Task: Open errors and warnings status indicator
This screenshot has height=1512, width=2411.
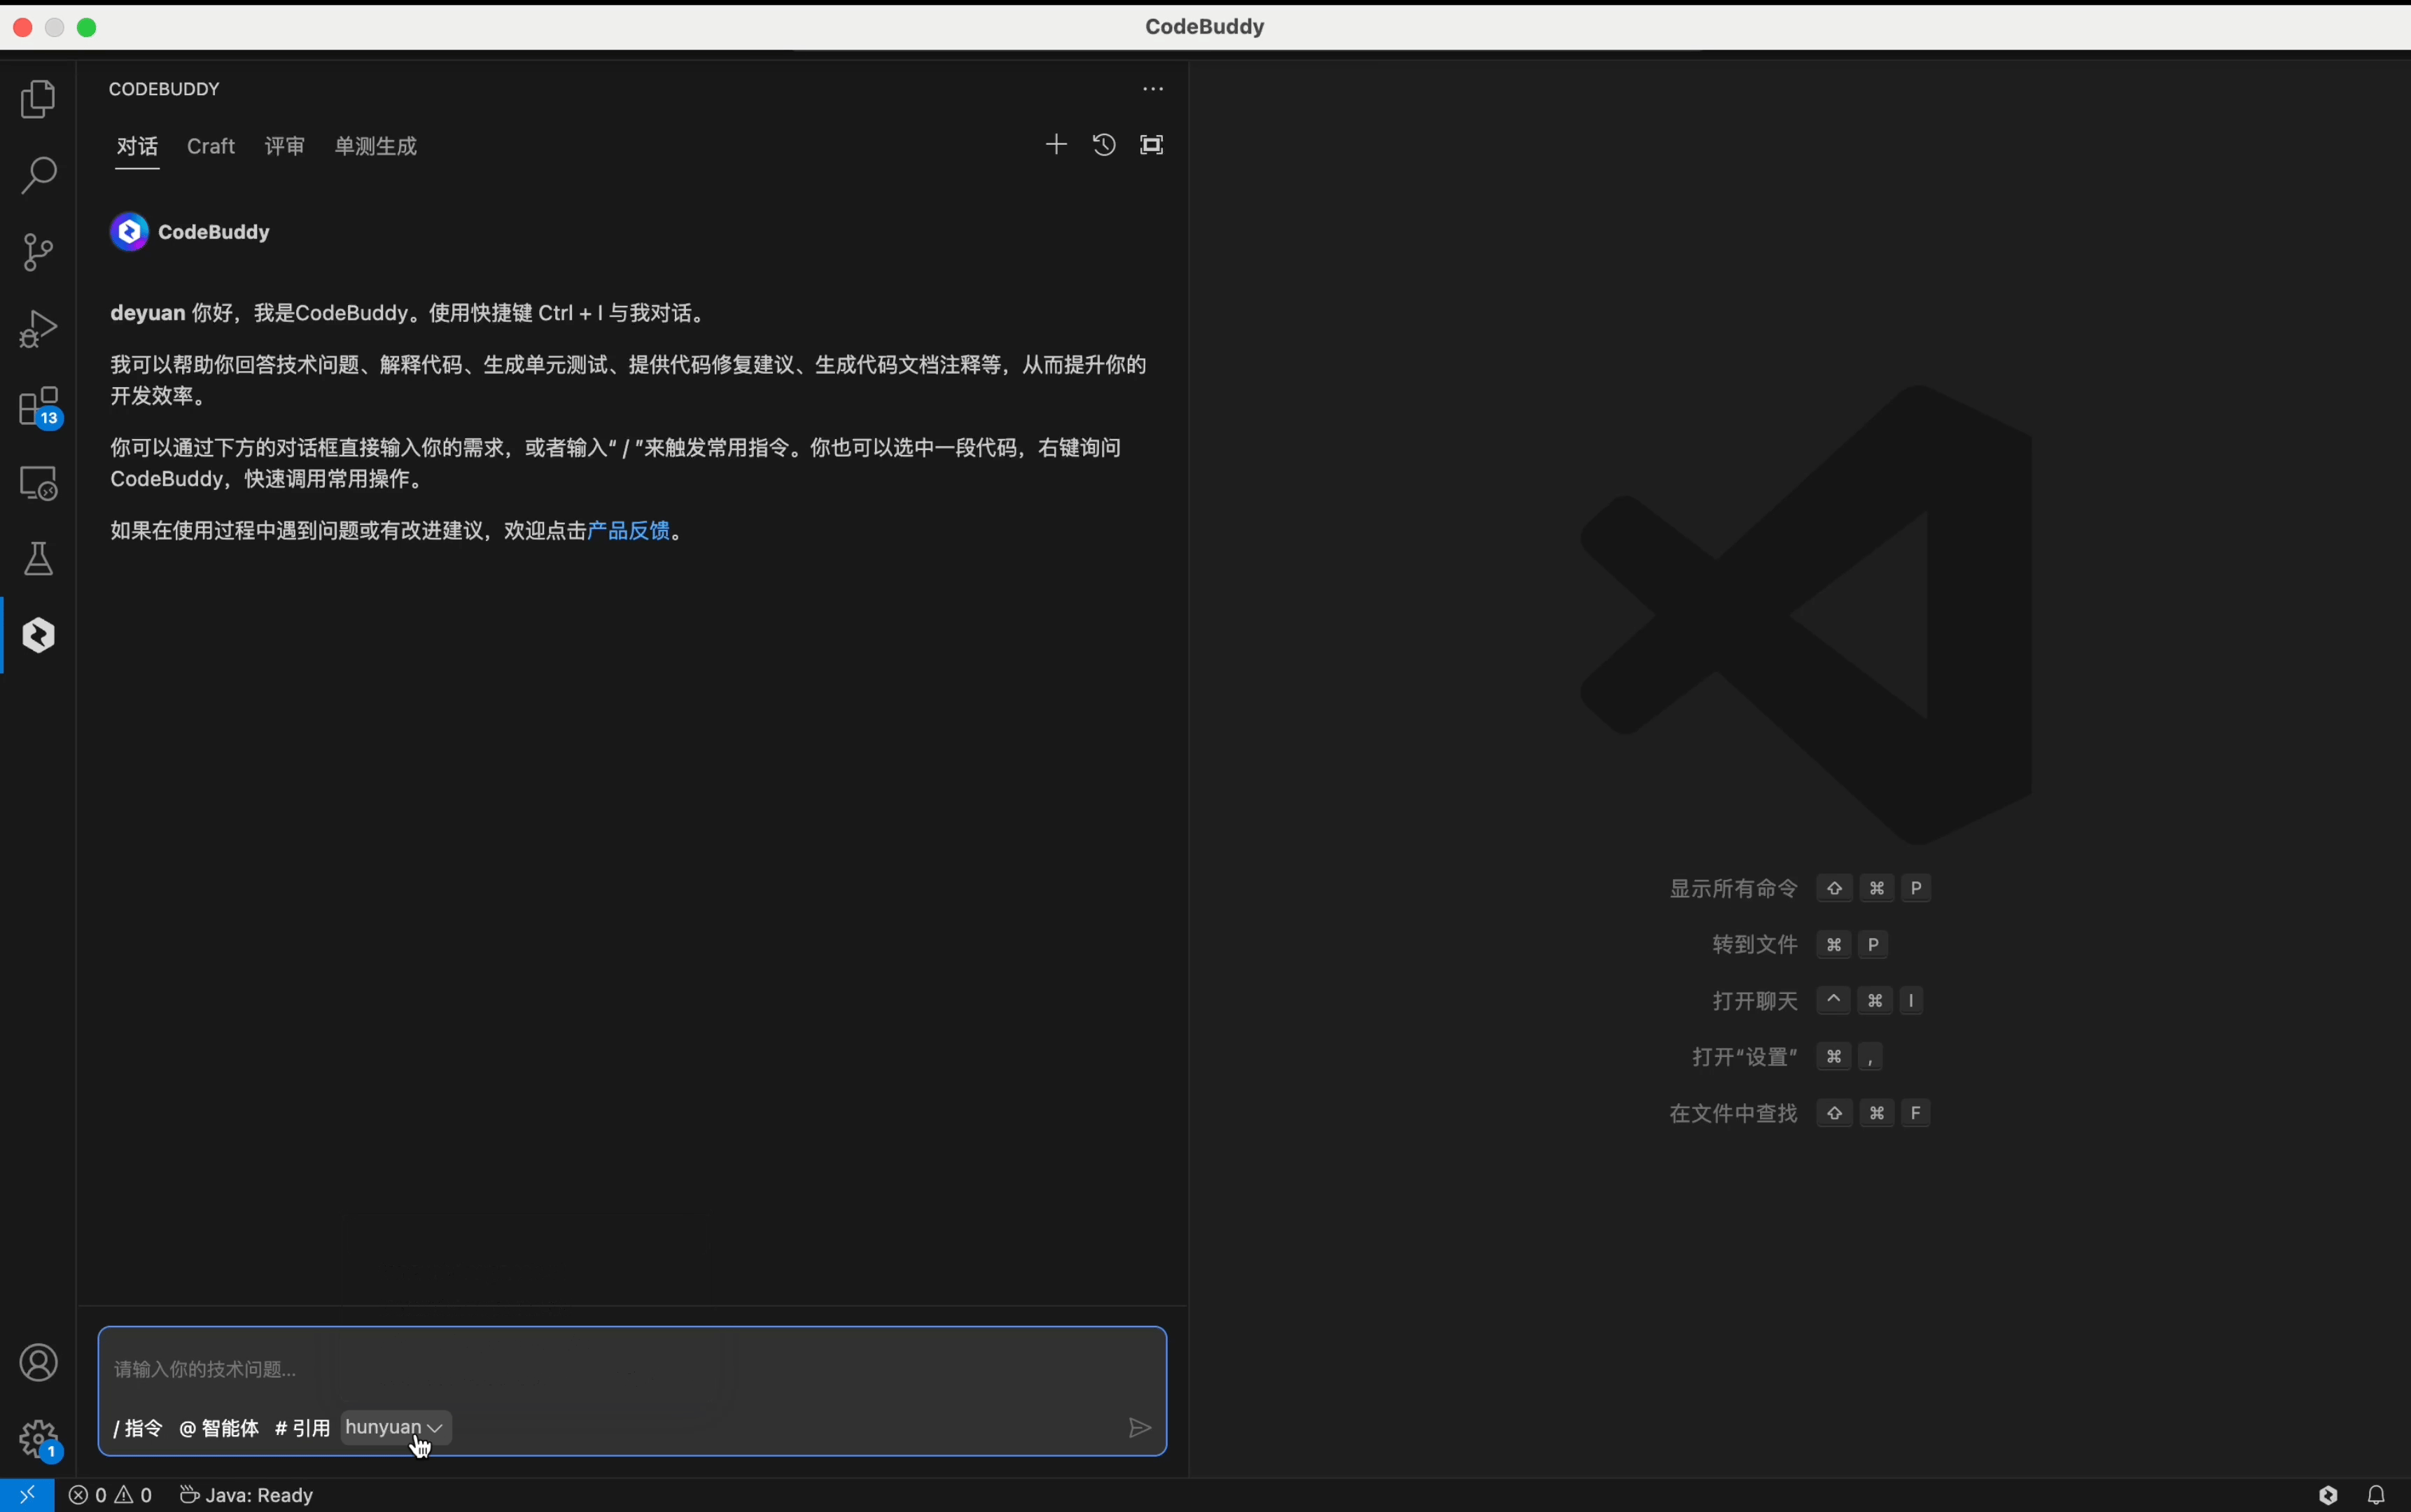Action: tap(110, 1495)
